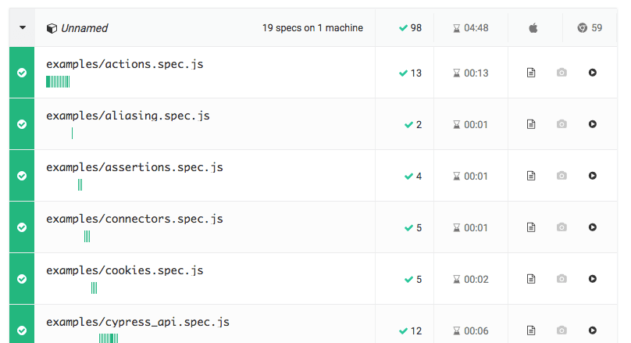Open screenshots for aliasing.spec.js
Viewport: 631px width, 343px height.
(561, 124)
